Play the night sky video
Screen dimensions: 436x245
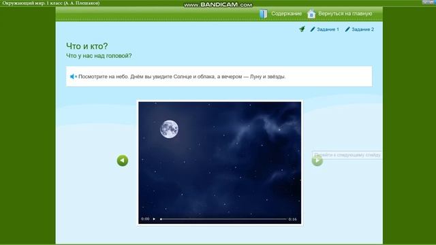[x=154, y=219]
